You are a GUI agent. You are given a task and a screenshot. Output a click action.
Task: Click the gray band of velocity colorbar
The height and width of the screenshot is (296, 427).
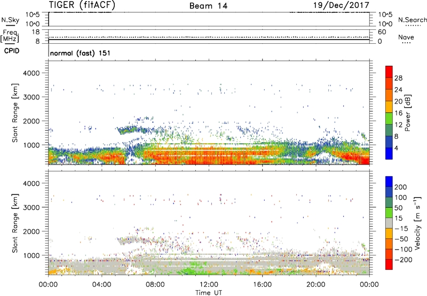[389, 223]
